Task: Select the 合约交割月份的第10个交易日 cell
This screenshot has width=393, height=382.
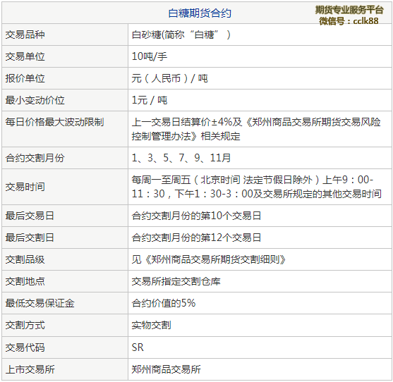Action: tap(196, 216)
